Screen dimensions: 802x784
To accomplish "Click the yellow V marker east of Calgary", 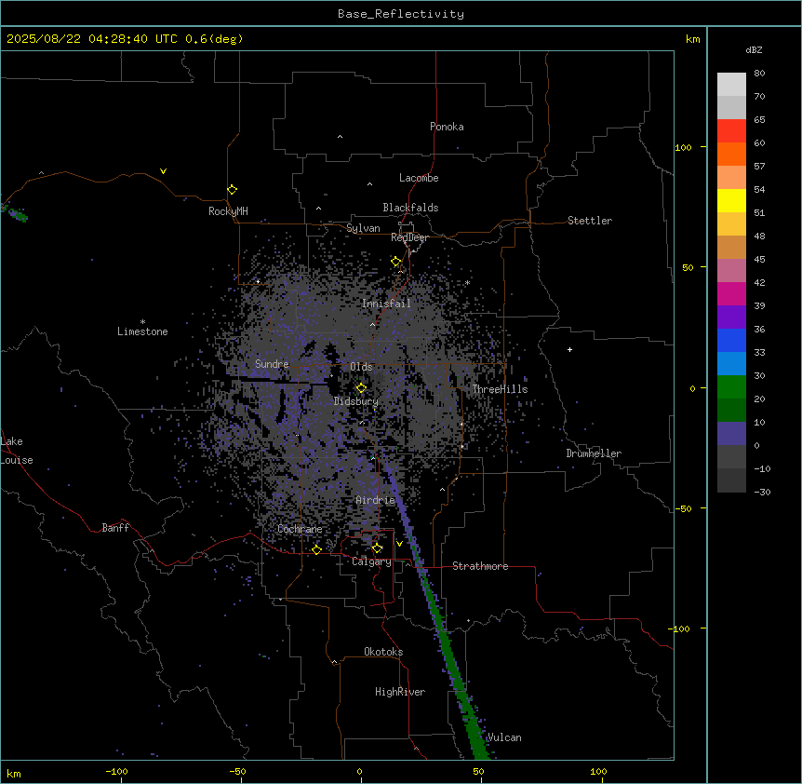I will [399, 544].
